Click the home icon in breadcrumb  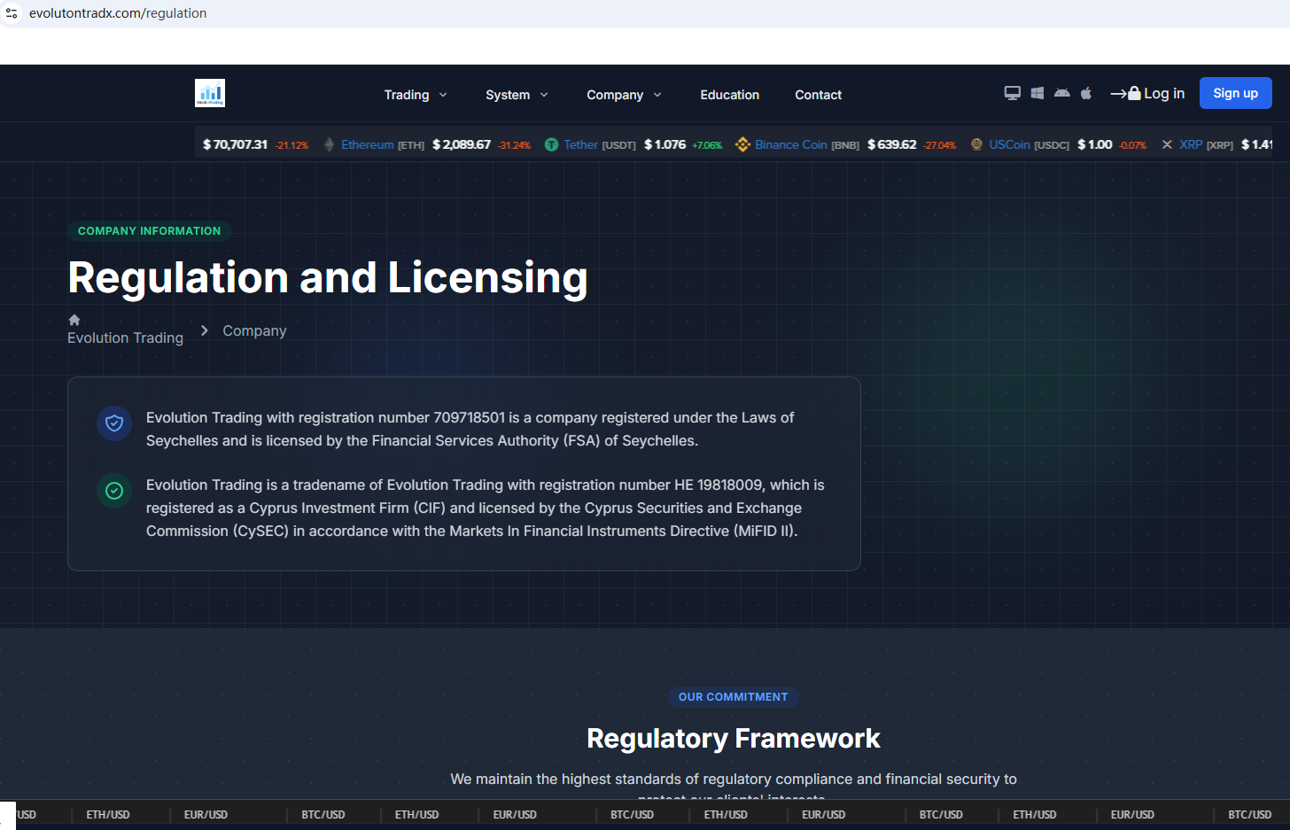[x=74, y=320]
